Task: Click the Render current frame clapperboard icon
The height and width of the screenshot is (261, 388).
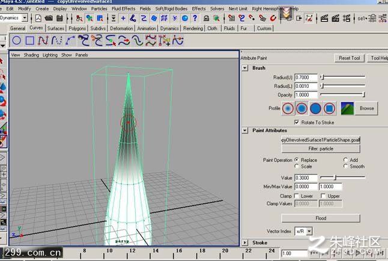Action: pos(324,18)
